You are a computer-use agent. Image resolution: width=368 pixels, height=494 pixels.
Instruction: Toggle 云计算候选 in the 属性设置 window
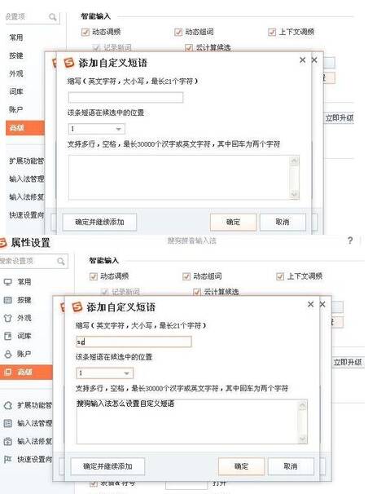click(196, 292)
